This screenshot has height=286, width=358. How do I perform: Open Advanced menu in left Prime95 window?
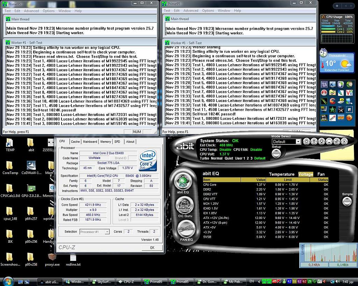point(31,11)
